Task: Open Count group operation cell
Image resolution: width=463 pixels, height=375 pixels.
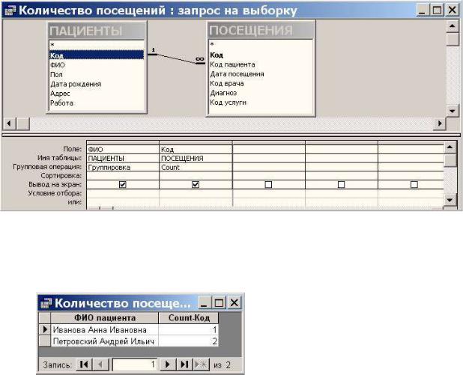Action: pos(196,167)
